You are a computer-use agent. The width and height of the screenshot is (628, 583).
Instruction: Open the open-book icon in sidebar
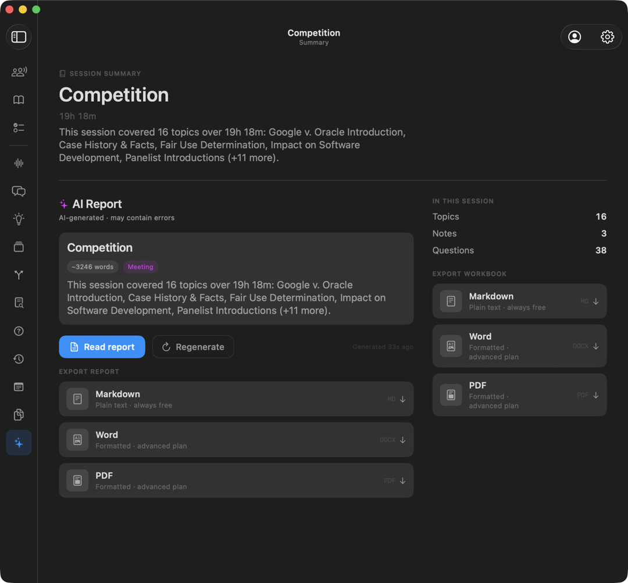click(x=19, y=99)
